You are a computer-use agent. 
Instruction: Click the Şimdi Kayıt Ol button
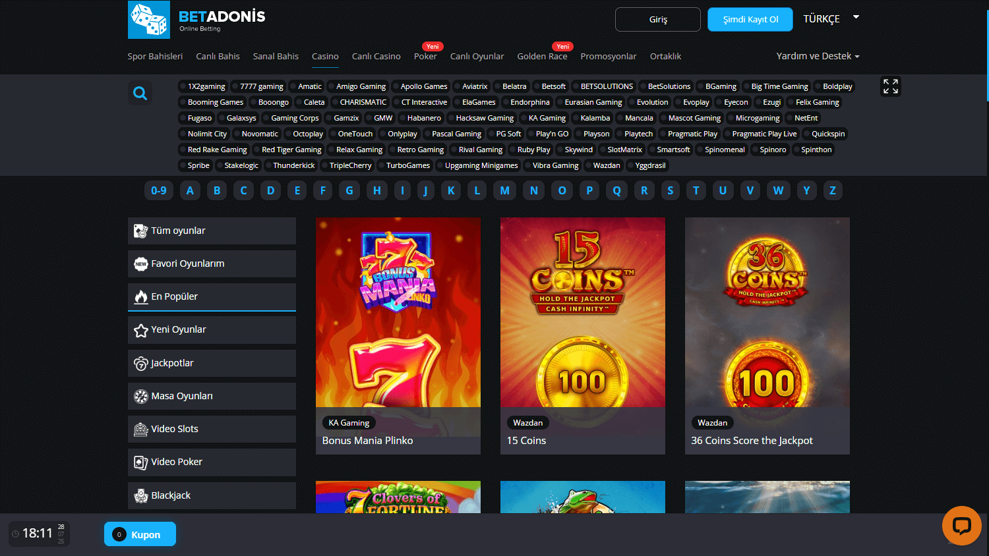pyautogui.click(x=750, y=19)
